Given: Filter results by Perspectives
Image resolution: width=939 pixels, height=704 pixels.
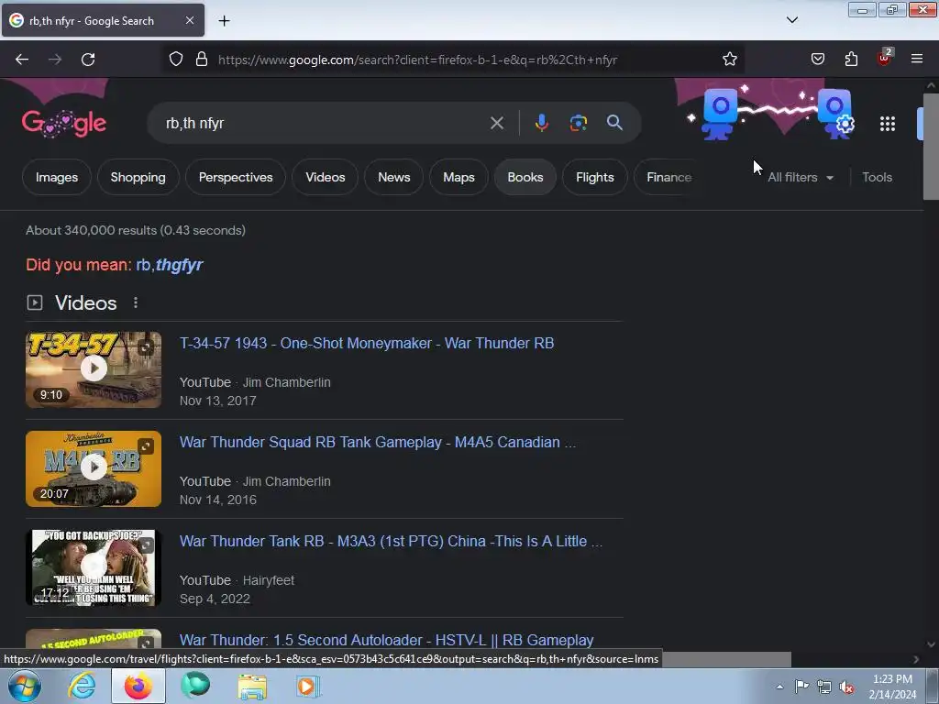Looking at the screenshot, I should 236,177.
